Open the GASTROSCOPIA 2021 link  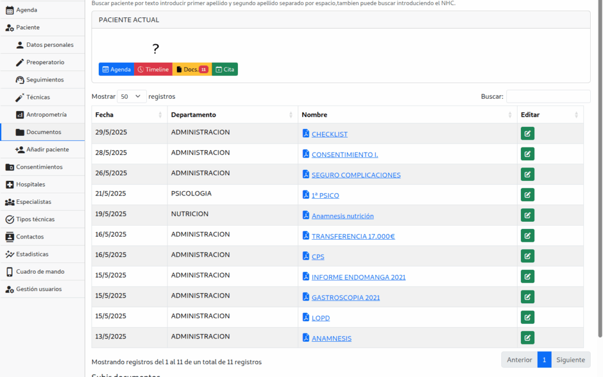346,297
